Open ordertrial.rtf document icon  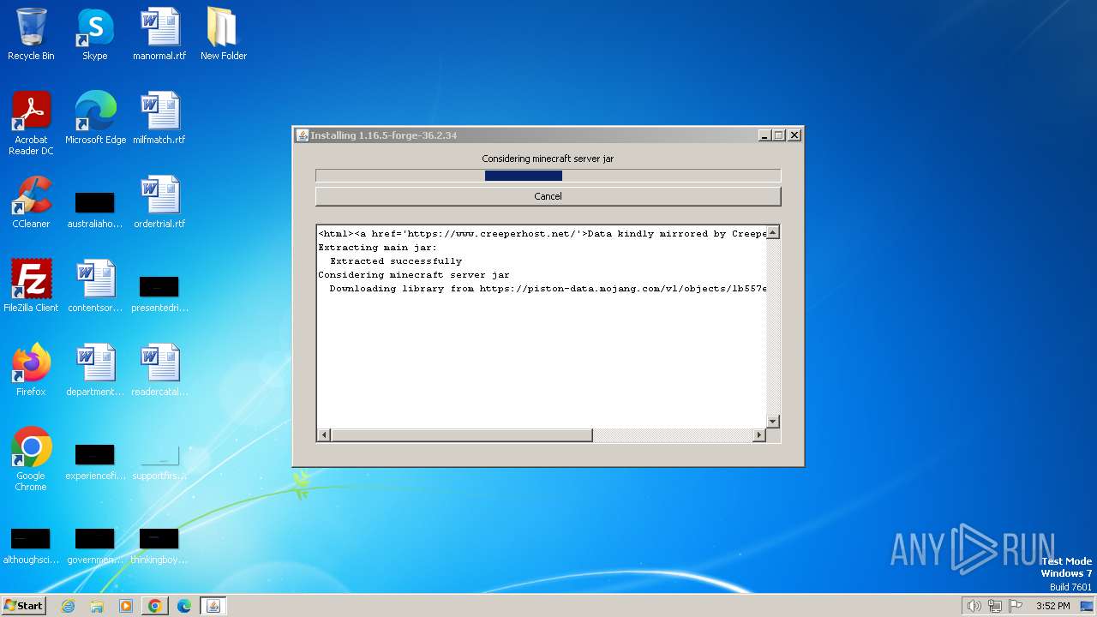(x=159, y=202)
